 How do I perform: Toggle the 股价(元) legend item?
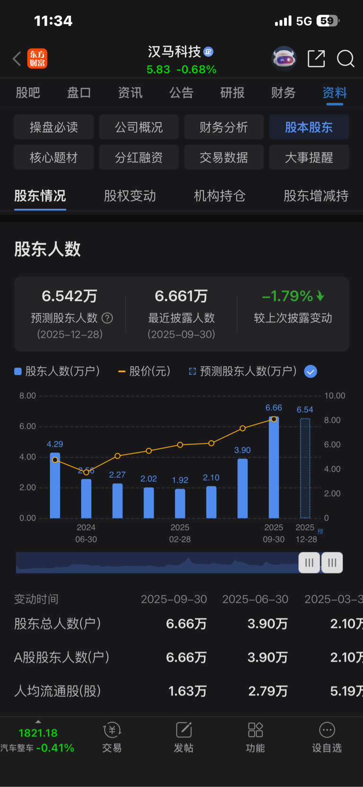click(x=144, y=371)
